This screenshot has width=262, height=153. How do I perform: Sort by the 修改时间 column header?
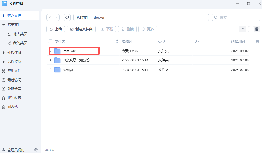(x=128, y=41)
